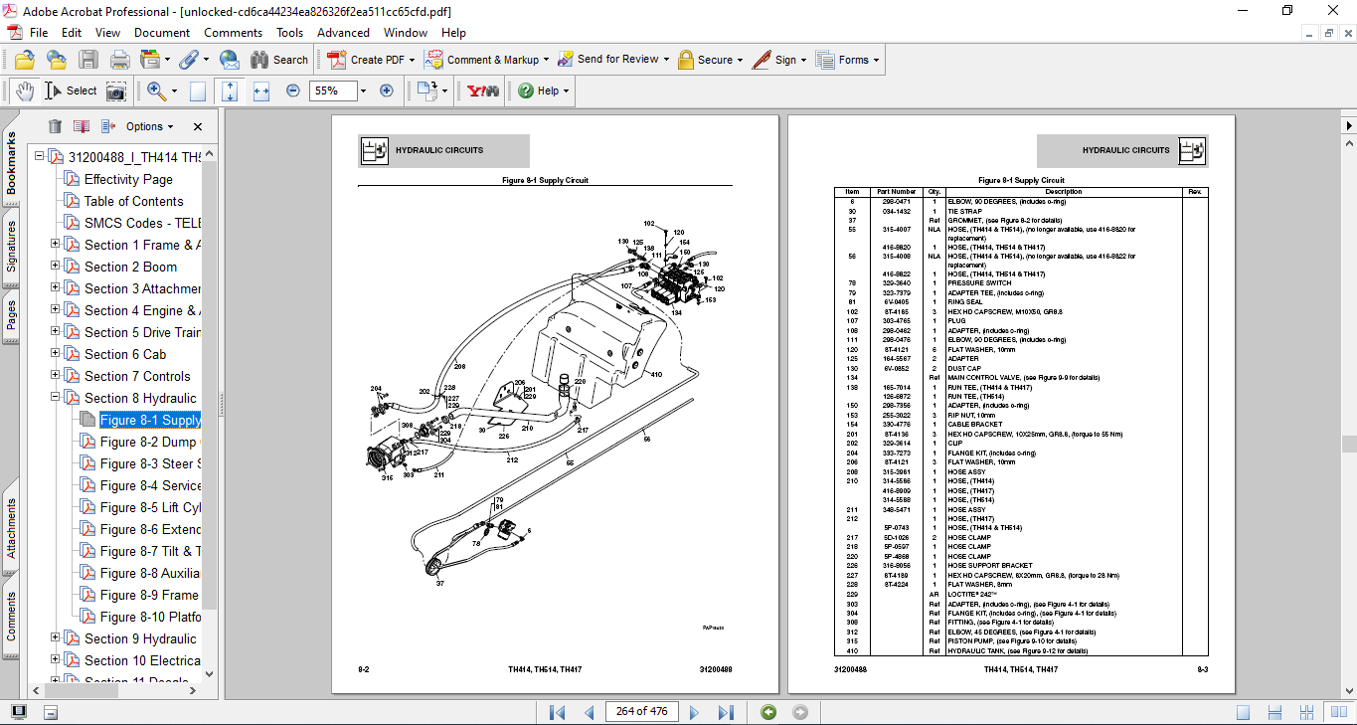Select the Hand tool
Screen dimensions: 1357x725
click(x=24, y=91)
